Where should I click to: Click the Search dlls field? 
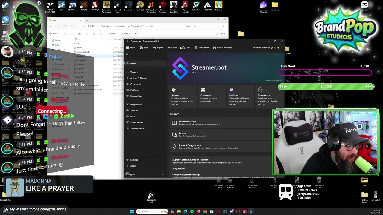205,26
